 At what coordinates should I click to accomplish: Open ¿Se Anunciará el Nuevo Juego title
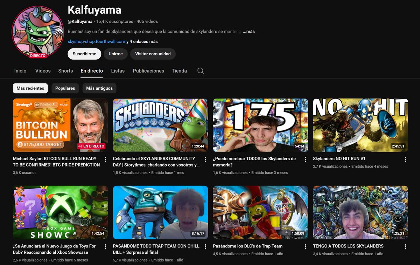tap(54, 249)
